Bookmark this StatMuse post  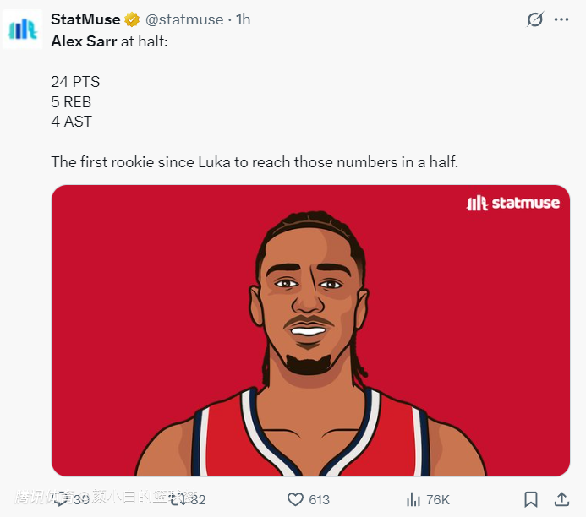click(530, 499)
